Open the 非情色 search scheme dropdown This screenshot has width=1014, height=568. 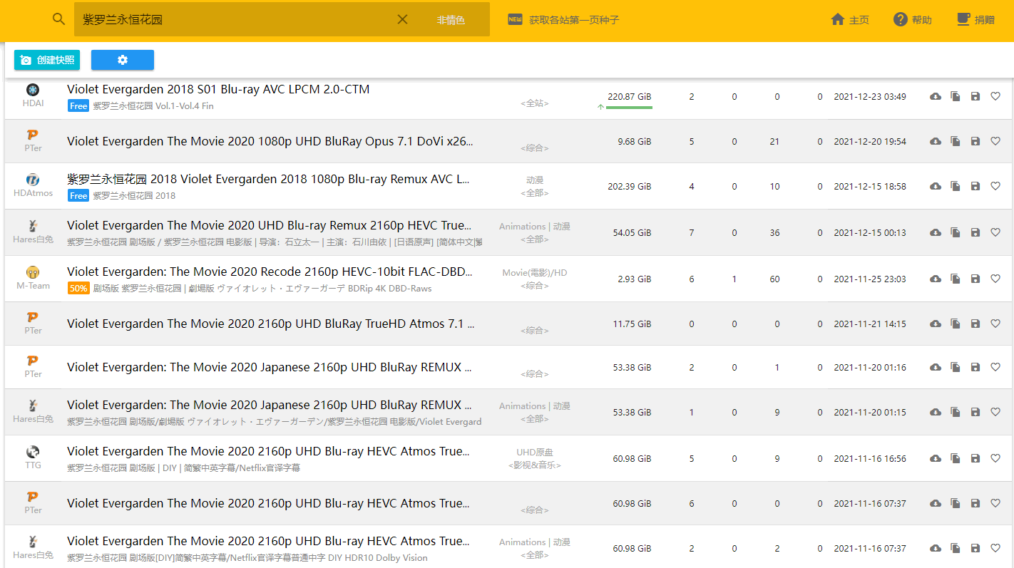451,20
